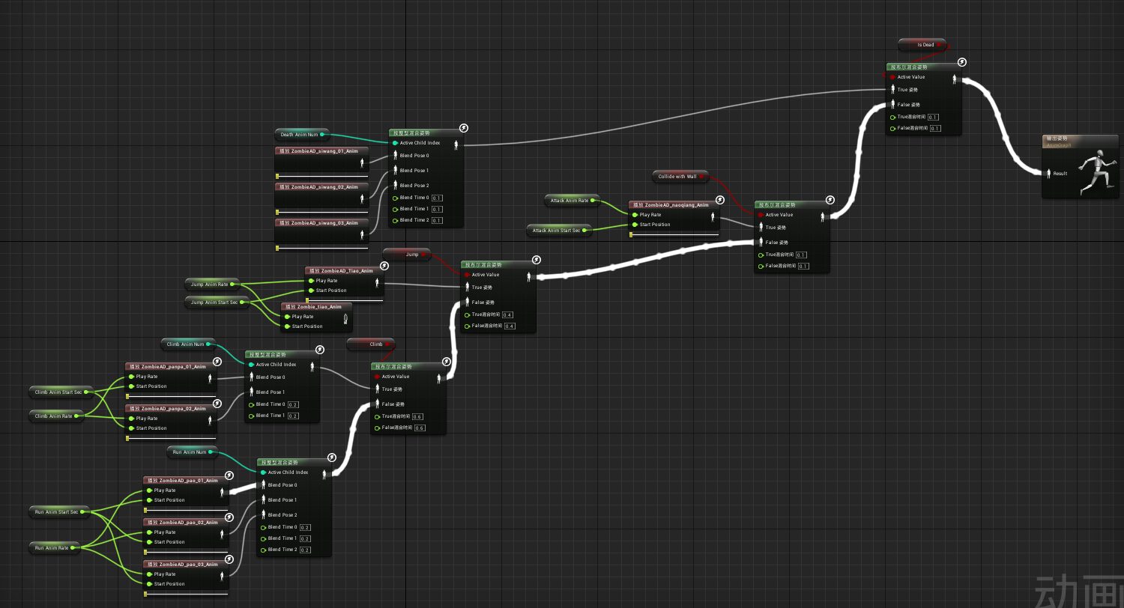The image size is (1124, 608).
Task: Select the Run Anim Num variable node
Action: pos(193,452)
